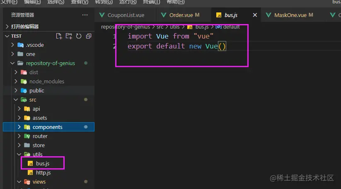The width and height of the screenshot is (341, 189).
Task: Click the default symbol breadcrumb
Action: 231,27
